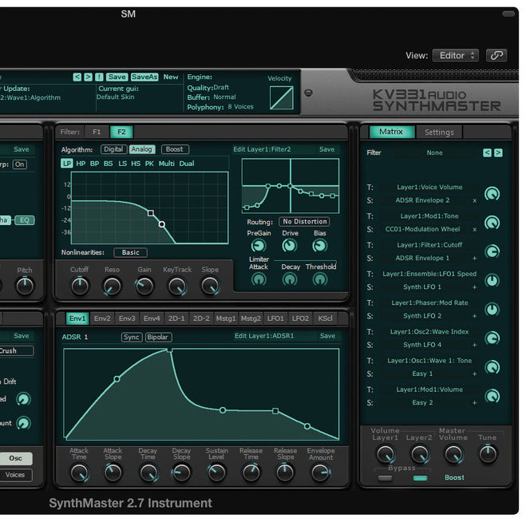Open the View Editor dropdown
The image size is (530, 530).
point(455,55)
